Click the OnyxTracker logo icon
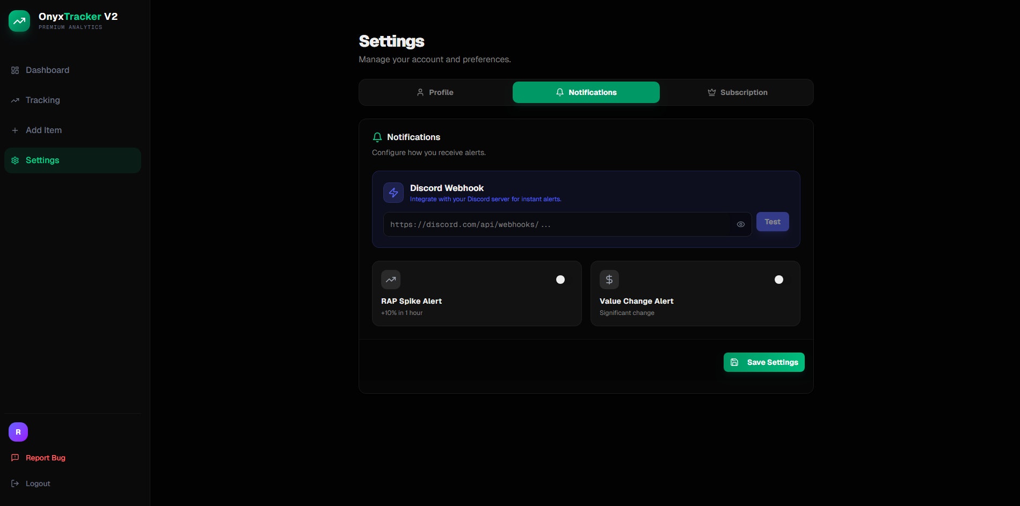1020x506 pixels. [x=19, y=21]
